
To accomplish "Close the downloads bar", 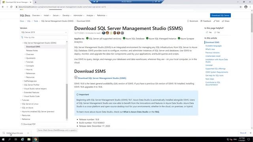I will (x=251, y=133).
